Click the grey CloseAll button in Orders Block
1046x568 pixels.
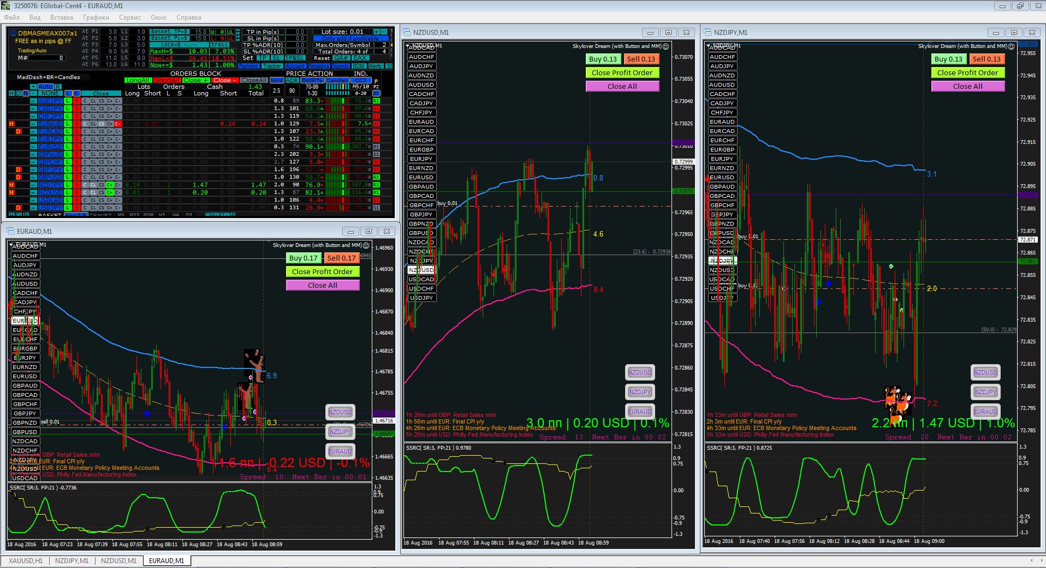coord(254,80)
